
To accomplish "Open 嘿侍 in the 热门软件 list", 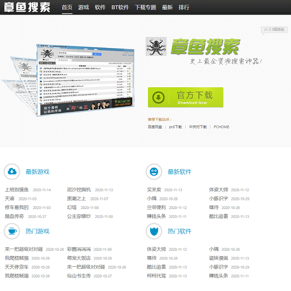I will 152,258.
